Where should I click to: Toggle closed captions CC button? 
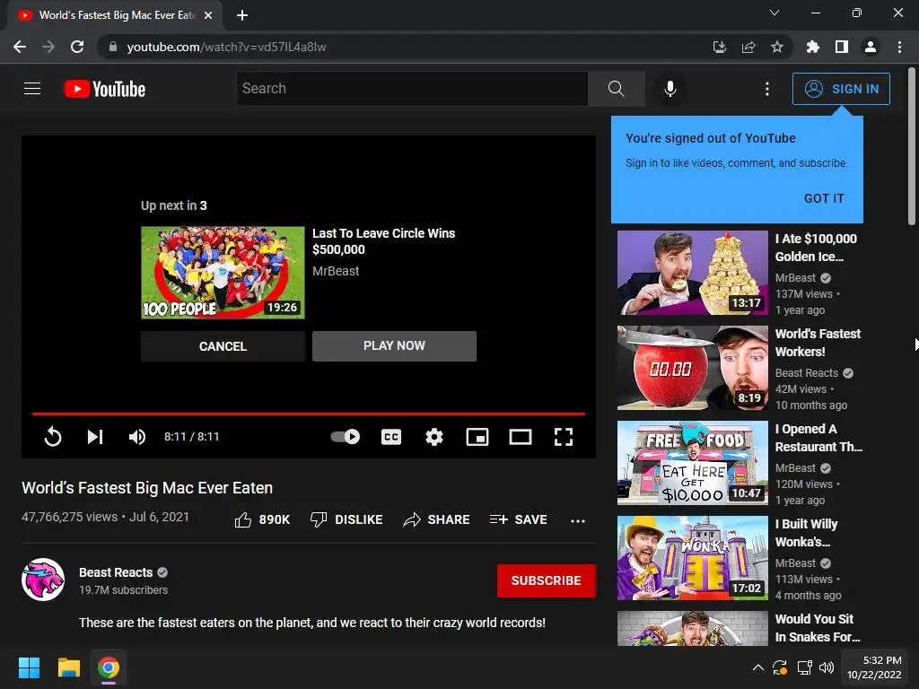(x=391, y=437)
